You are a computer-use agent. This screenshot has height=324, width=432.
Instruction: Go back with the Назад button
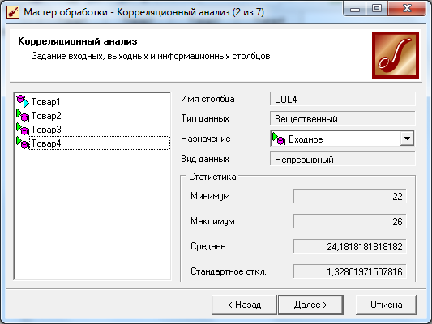[244, 305]
